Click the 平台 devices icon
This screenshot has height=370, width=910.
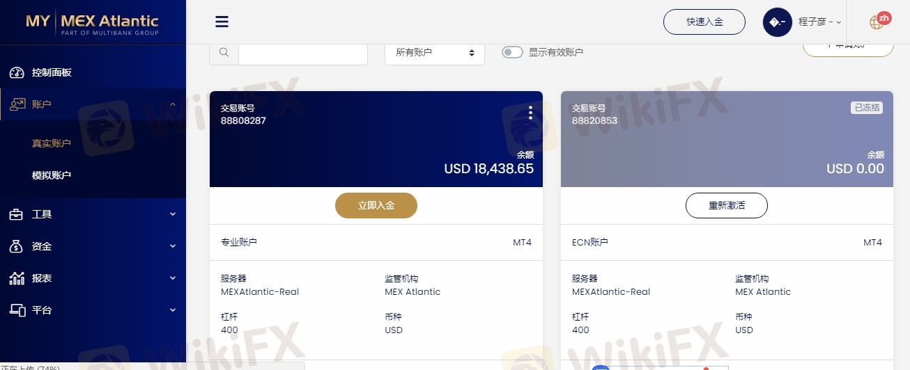17,310
